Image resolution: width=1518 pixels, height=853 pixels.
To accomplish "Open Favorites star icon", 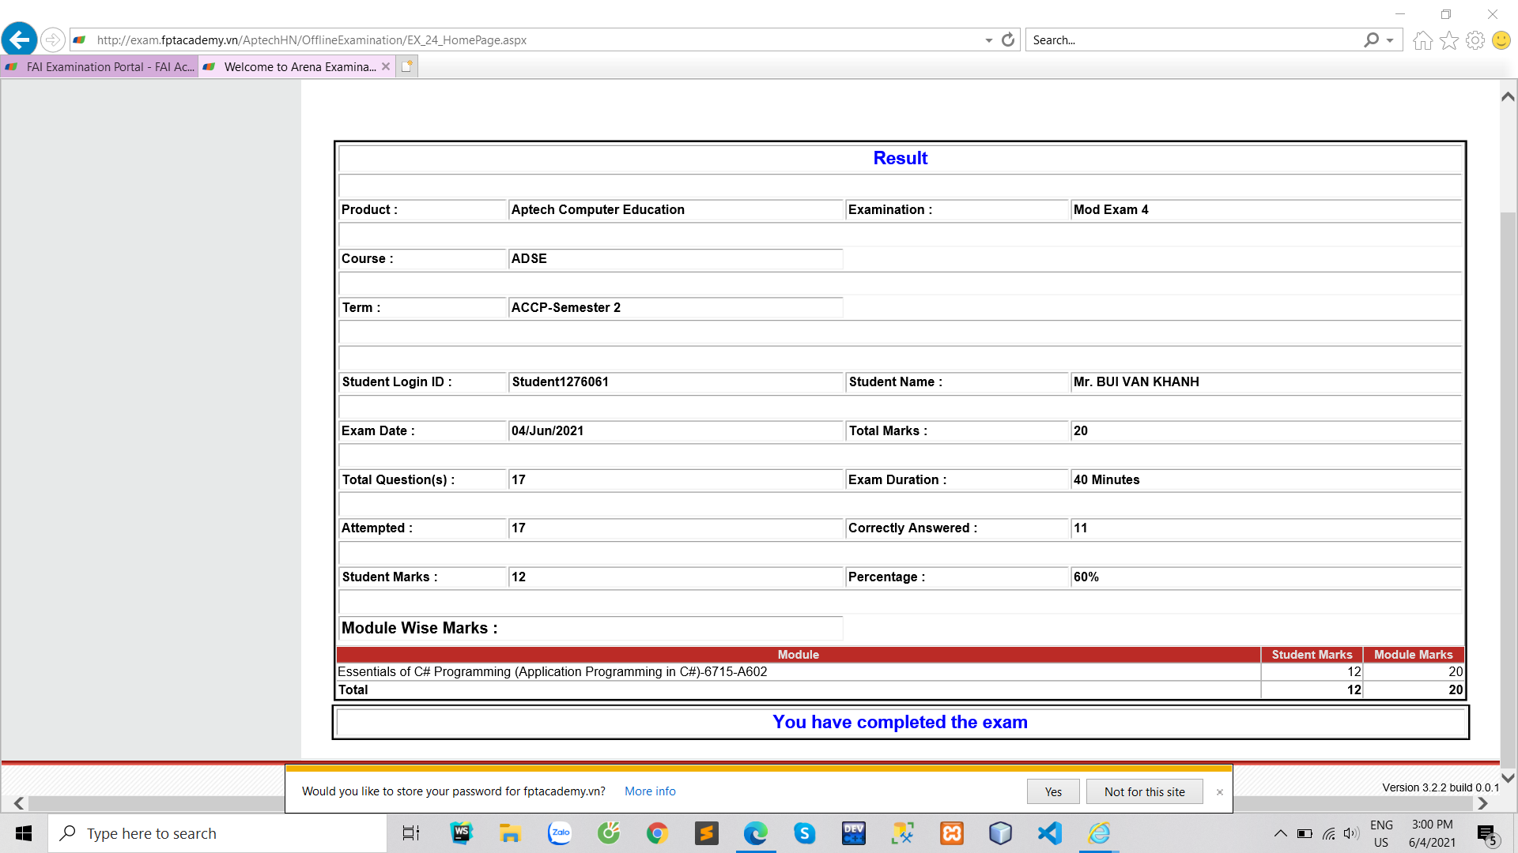I will click(x=1449, y=40).
